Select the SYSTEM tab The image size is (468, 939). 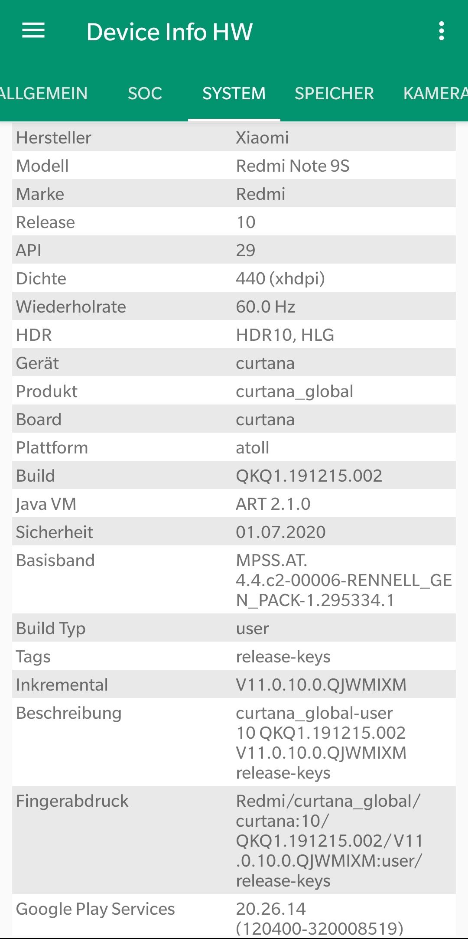point(234,94)
